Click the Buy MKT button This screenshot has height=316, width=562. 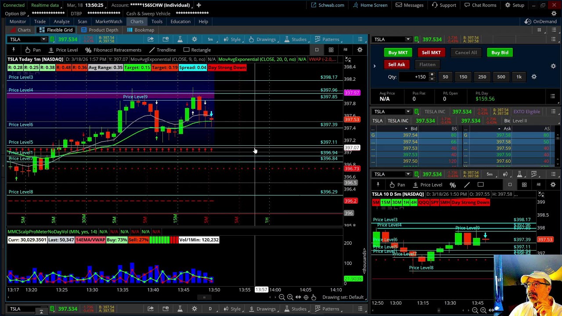point(398,53)
